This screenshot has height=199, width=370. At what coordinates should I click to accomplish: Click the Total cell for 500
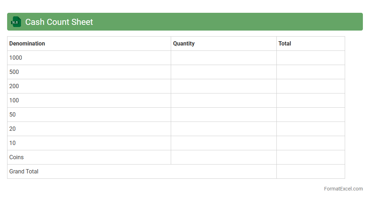pyautogui.click(x=311, y=72)
